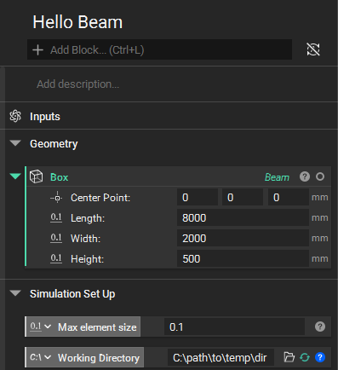338x370 pixels.
Task: Click the Beam variable name
Action: coord(277,177)
